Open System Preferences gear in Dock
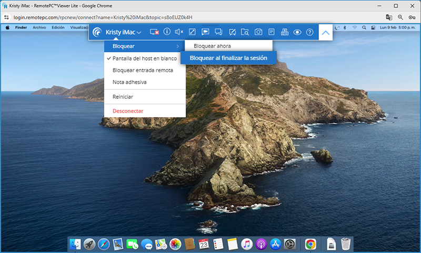The image size is (421, 253). click(x=290, y=244)
